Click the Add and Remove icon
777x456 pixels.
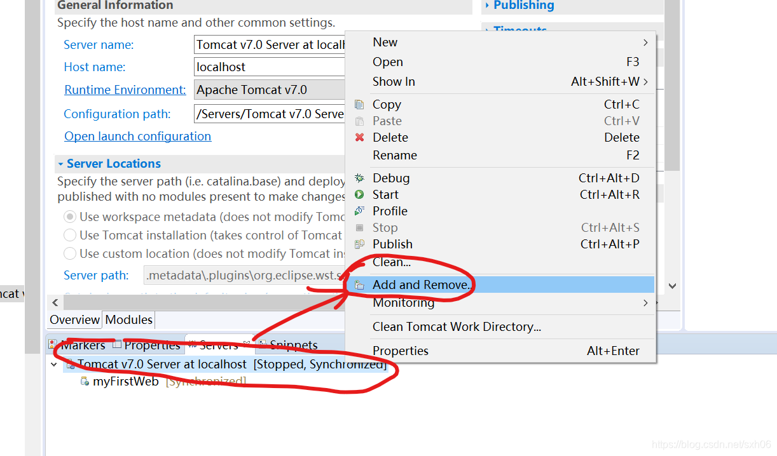coord(359,285)
